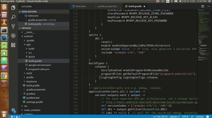Open the Trash in launcher
This screenshot has height=118, width=212.
click(4, 114)
